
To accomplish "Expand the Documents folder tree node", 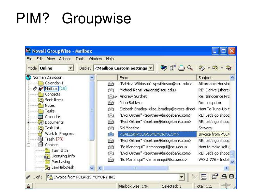I will [x=28, y=122].
